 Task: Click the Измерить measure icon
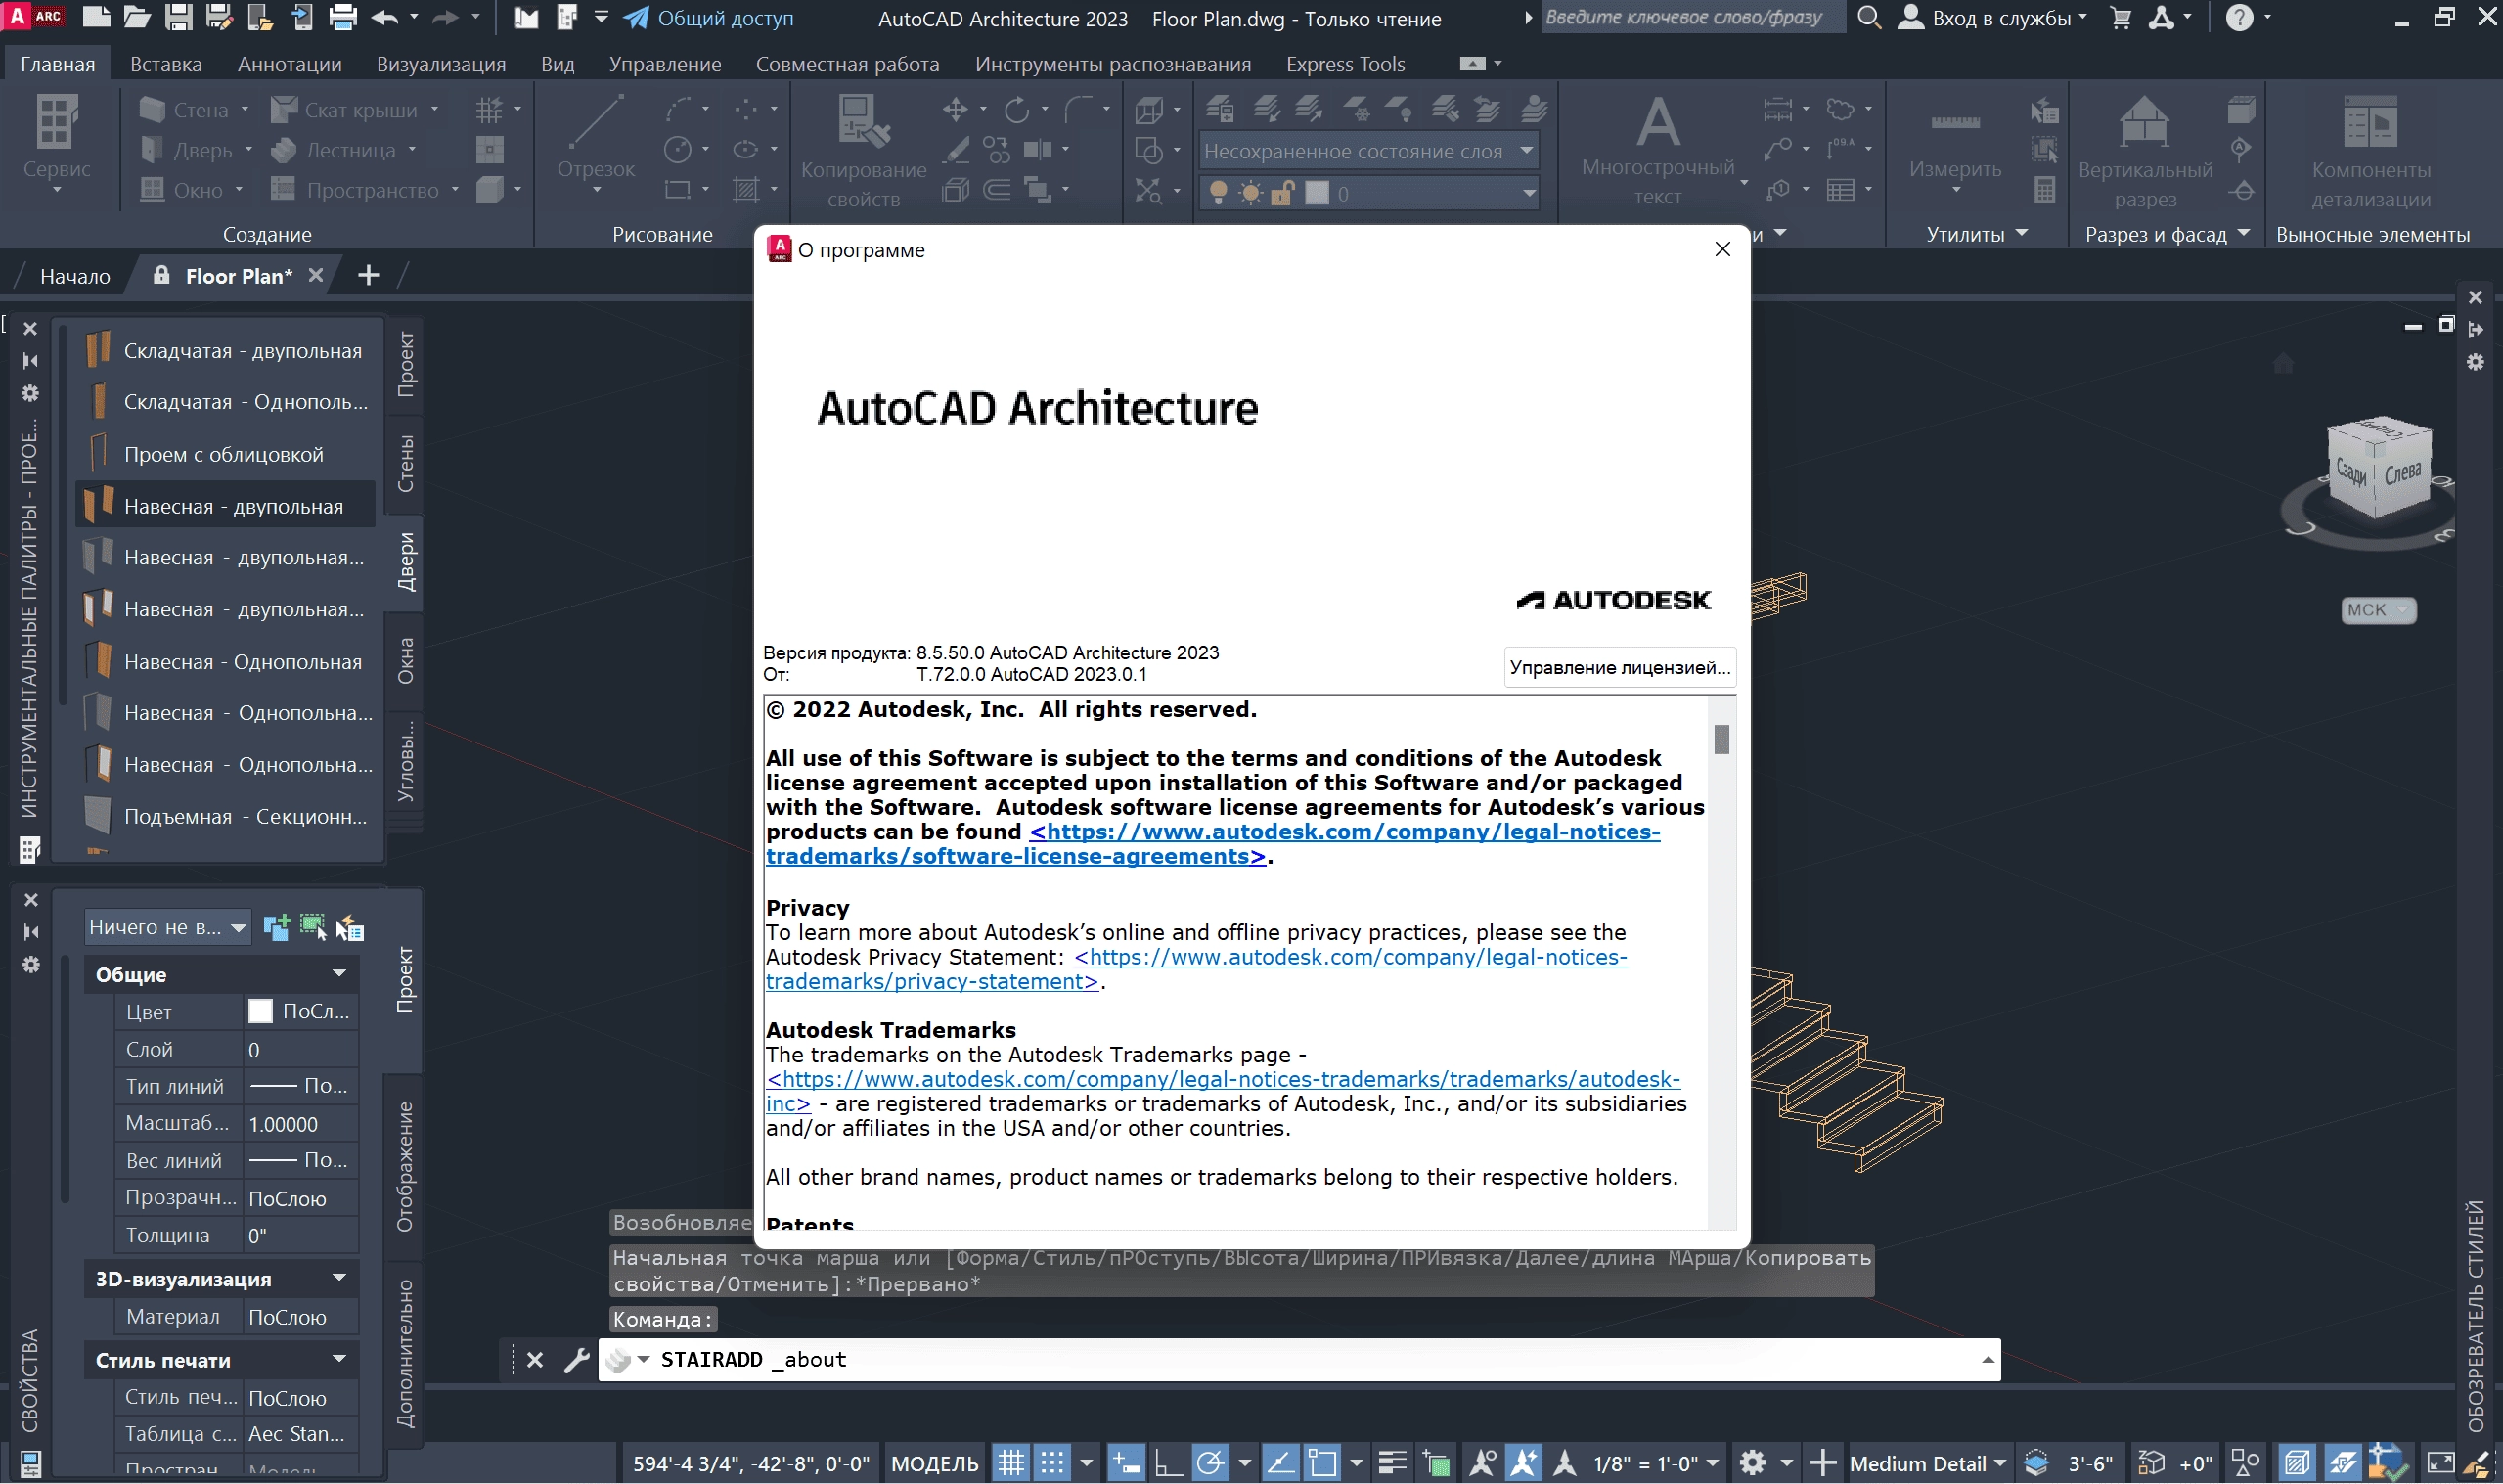1955,123
